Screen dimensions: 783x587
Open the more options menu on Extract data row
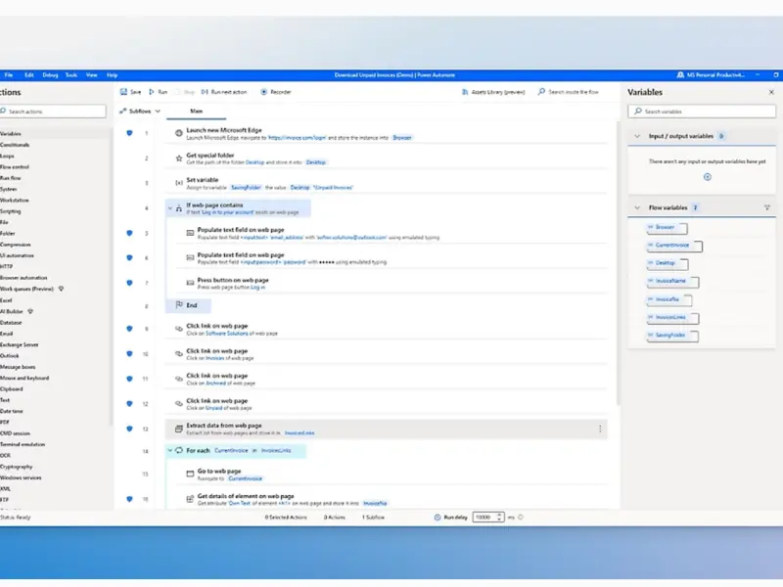[x=600, y=429]
